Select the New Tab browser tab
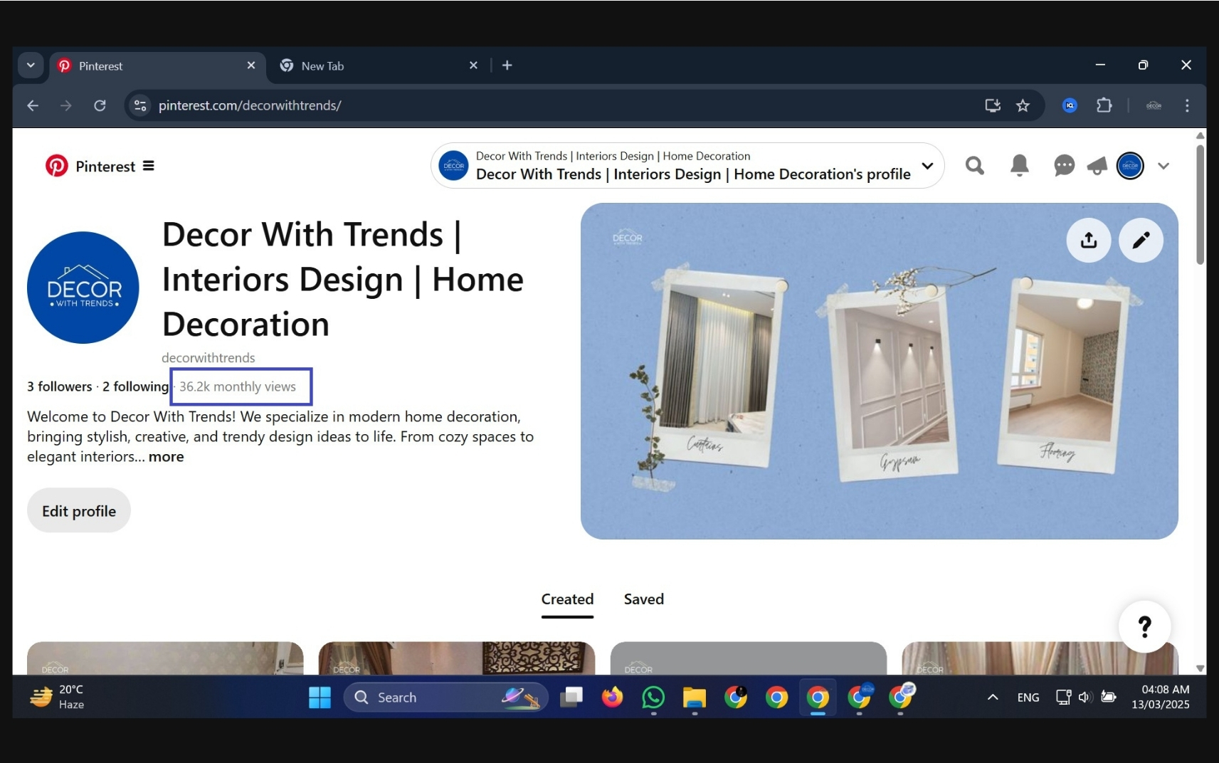 377,65
